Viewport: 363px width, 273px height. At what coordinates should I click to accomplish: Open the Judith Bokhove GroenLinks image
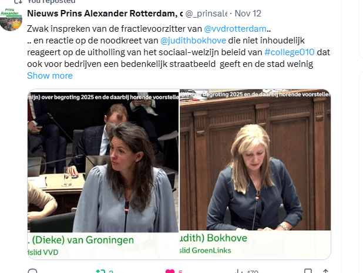[255, 174]
